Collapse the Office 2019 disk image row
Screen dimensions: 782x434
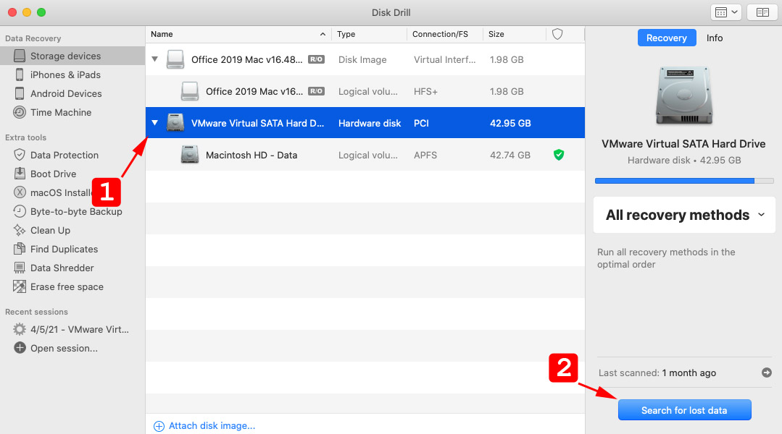click(154, 59)
